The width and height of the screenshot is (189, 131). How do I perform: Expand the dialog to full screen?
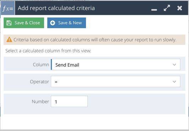[x=167, y=8]
